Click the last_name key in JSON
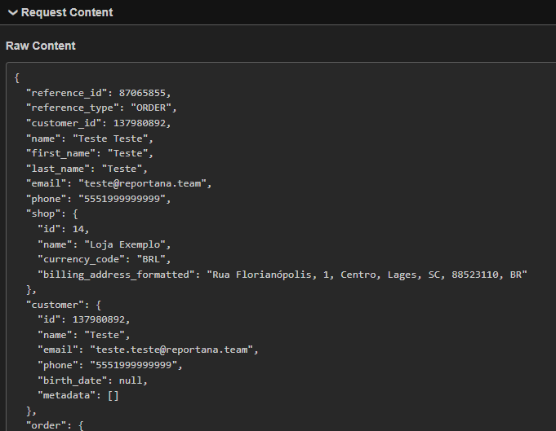 [x=56, y=169]
